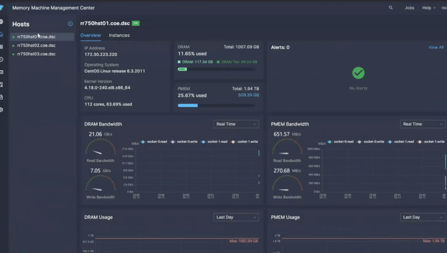The image size is (447, 253).
Task: Open PMEM Bandwidth Real Time dropdown
Action: click(423, 124)
